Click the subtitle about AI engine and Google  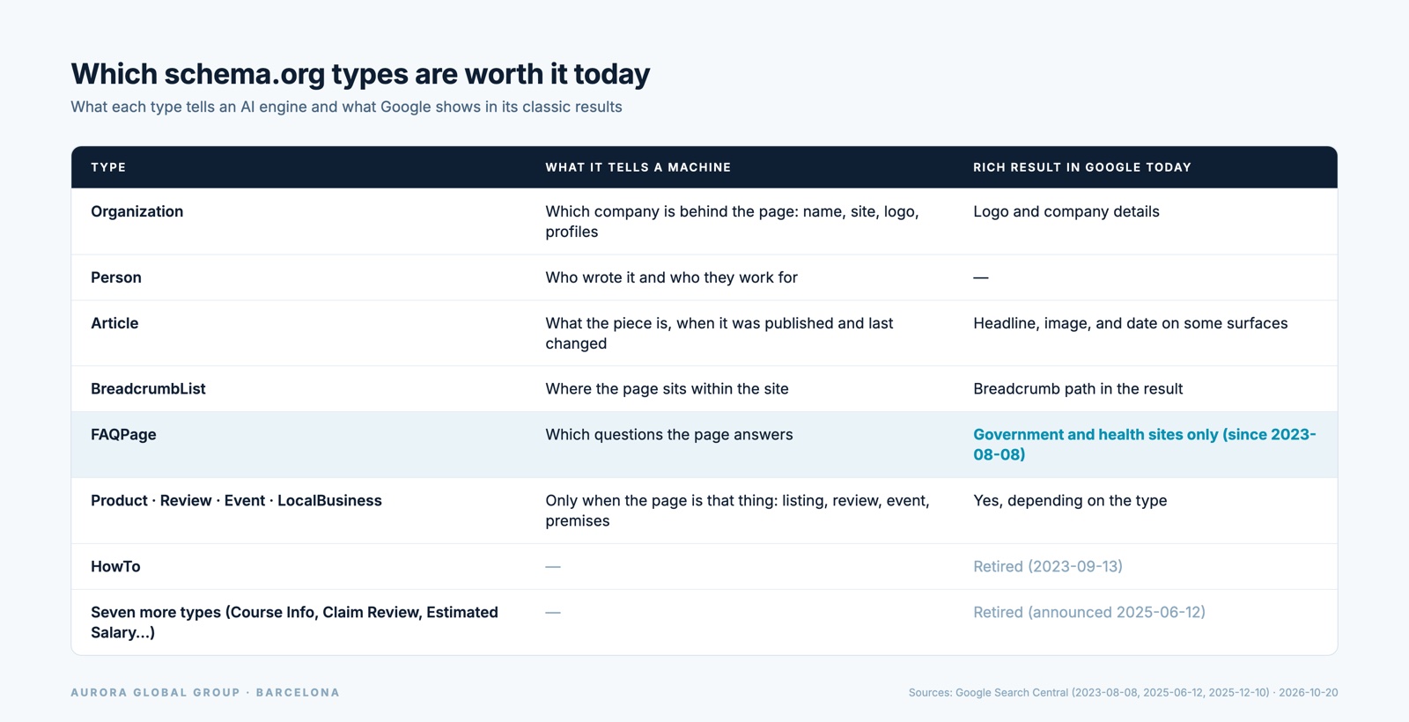pyautogui.click(x=346, y=107)
